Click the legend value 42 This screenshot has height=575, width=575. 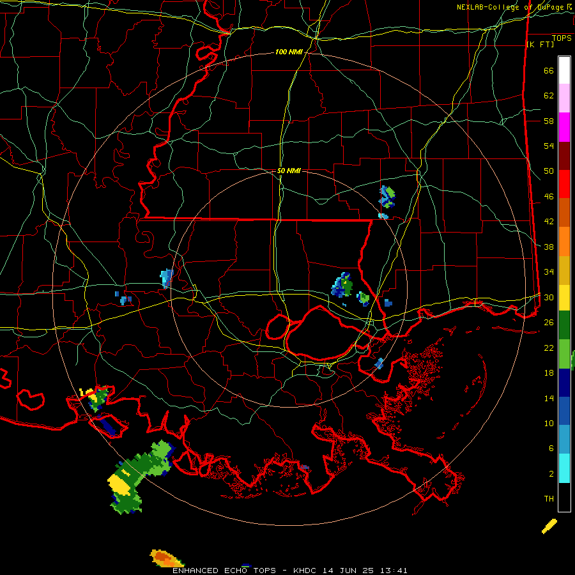(x=549, y=222)
